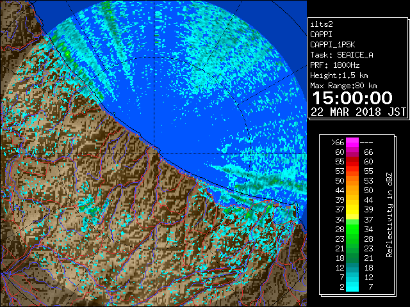
Task: Select the 'Height:1.5 km' value
Action: coord(339,75)
